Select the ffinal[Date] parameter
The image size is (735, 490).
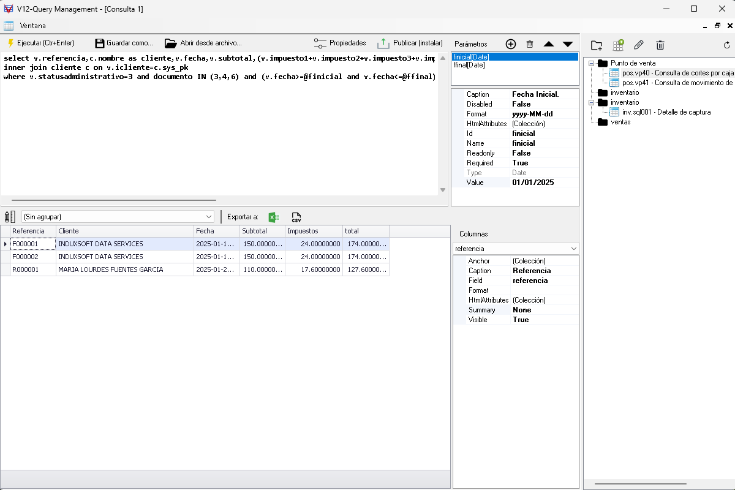click(469, 65)
